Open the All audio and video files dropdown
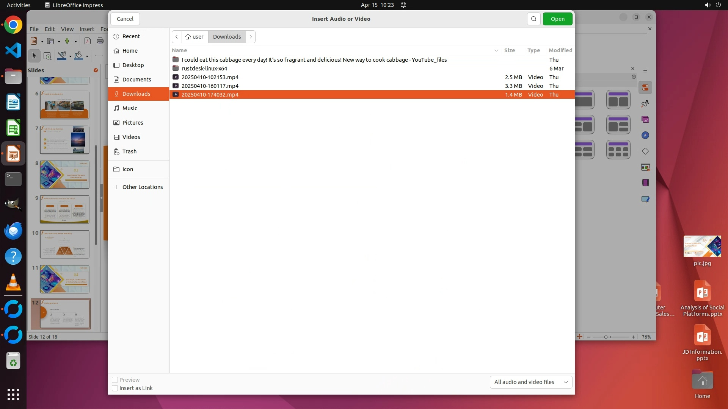 pos(531,382)
